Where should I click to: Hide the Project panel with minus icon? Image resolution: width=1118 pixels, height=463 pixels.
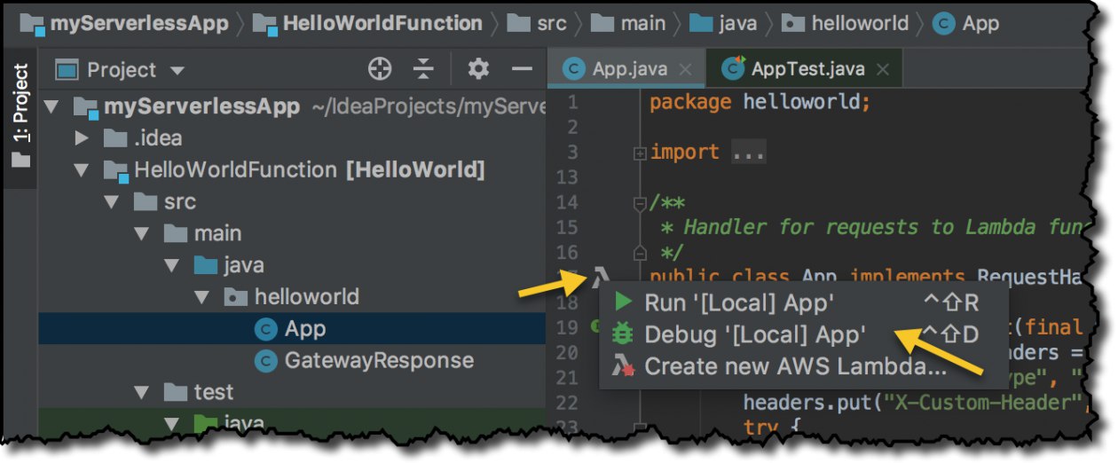[523, 69]
